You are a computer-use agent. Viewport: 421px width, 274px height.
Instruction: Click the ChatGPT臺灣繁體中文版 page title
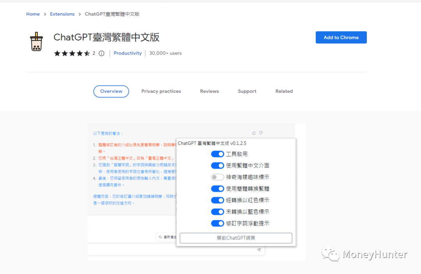[x=106, y=37]
